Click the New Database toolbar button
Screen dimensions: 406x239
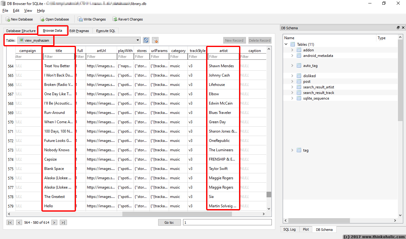coord(19,19)
